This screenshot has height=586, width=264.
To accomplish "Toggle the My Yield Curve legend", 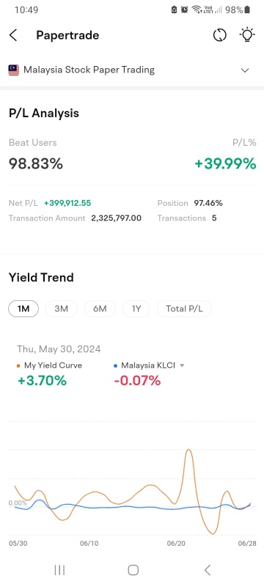I will click(49, 365).
